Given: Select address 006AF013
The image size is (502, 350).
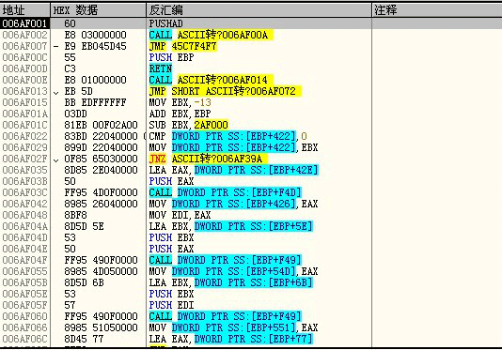Looking at the screenshot, I should pyautogui.click(x=24, y=91).
